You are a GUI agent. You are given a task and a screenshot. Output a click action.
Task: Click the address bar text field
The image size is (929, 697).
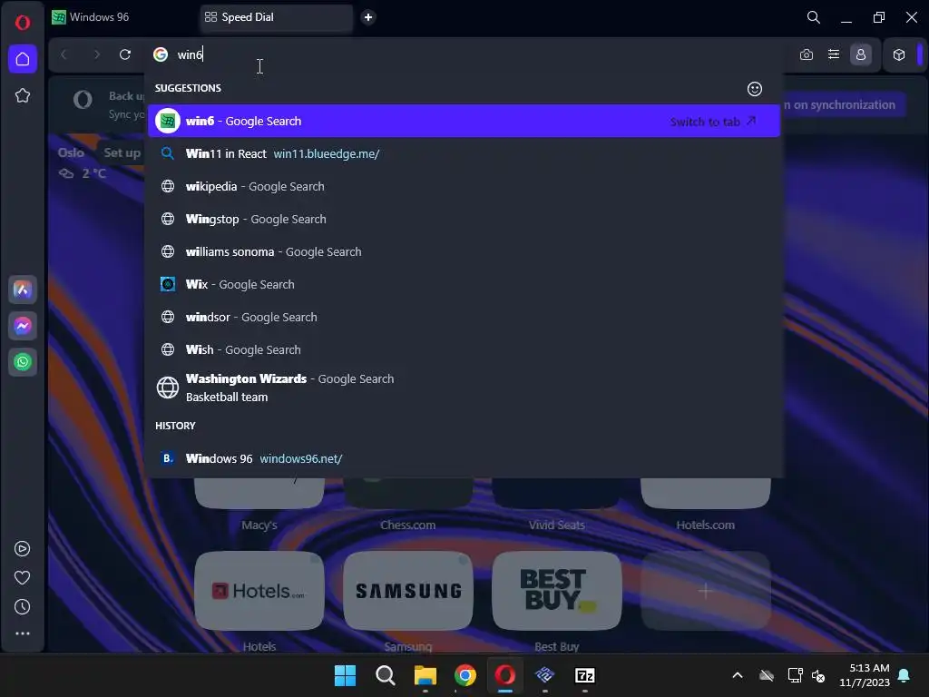pos(465,54)
